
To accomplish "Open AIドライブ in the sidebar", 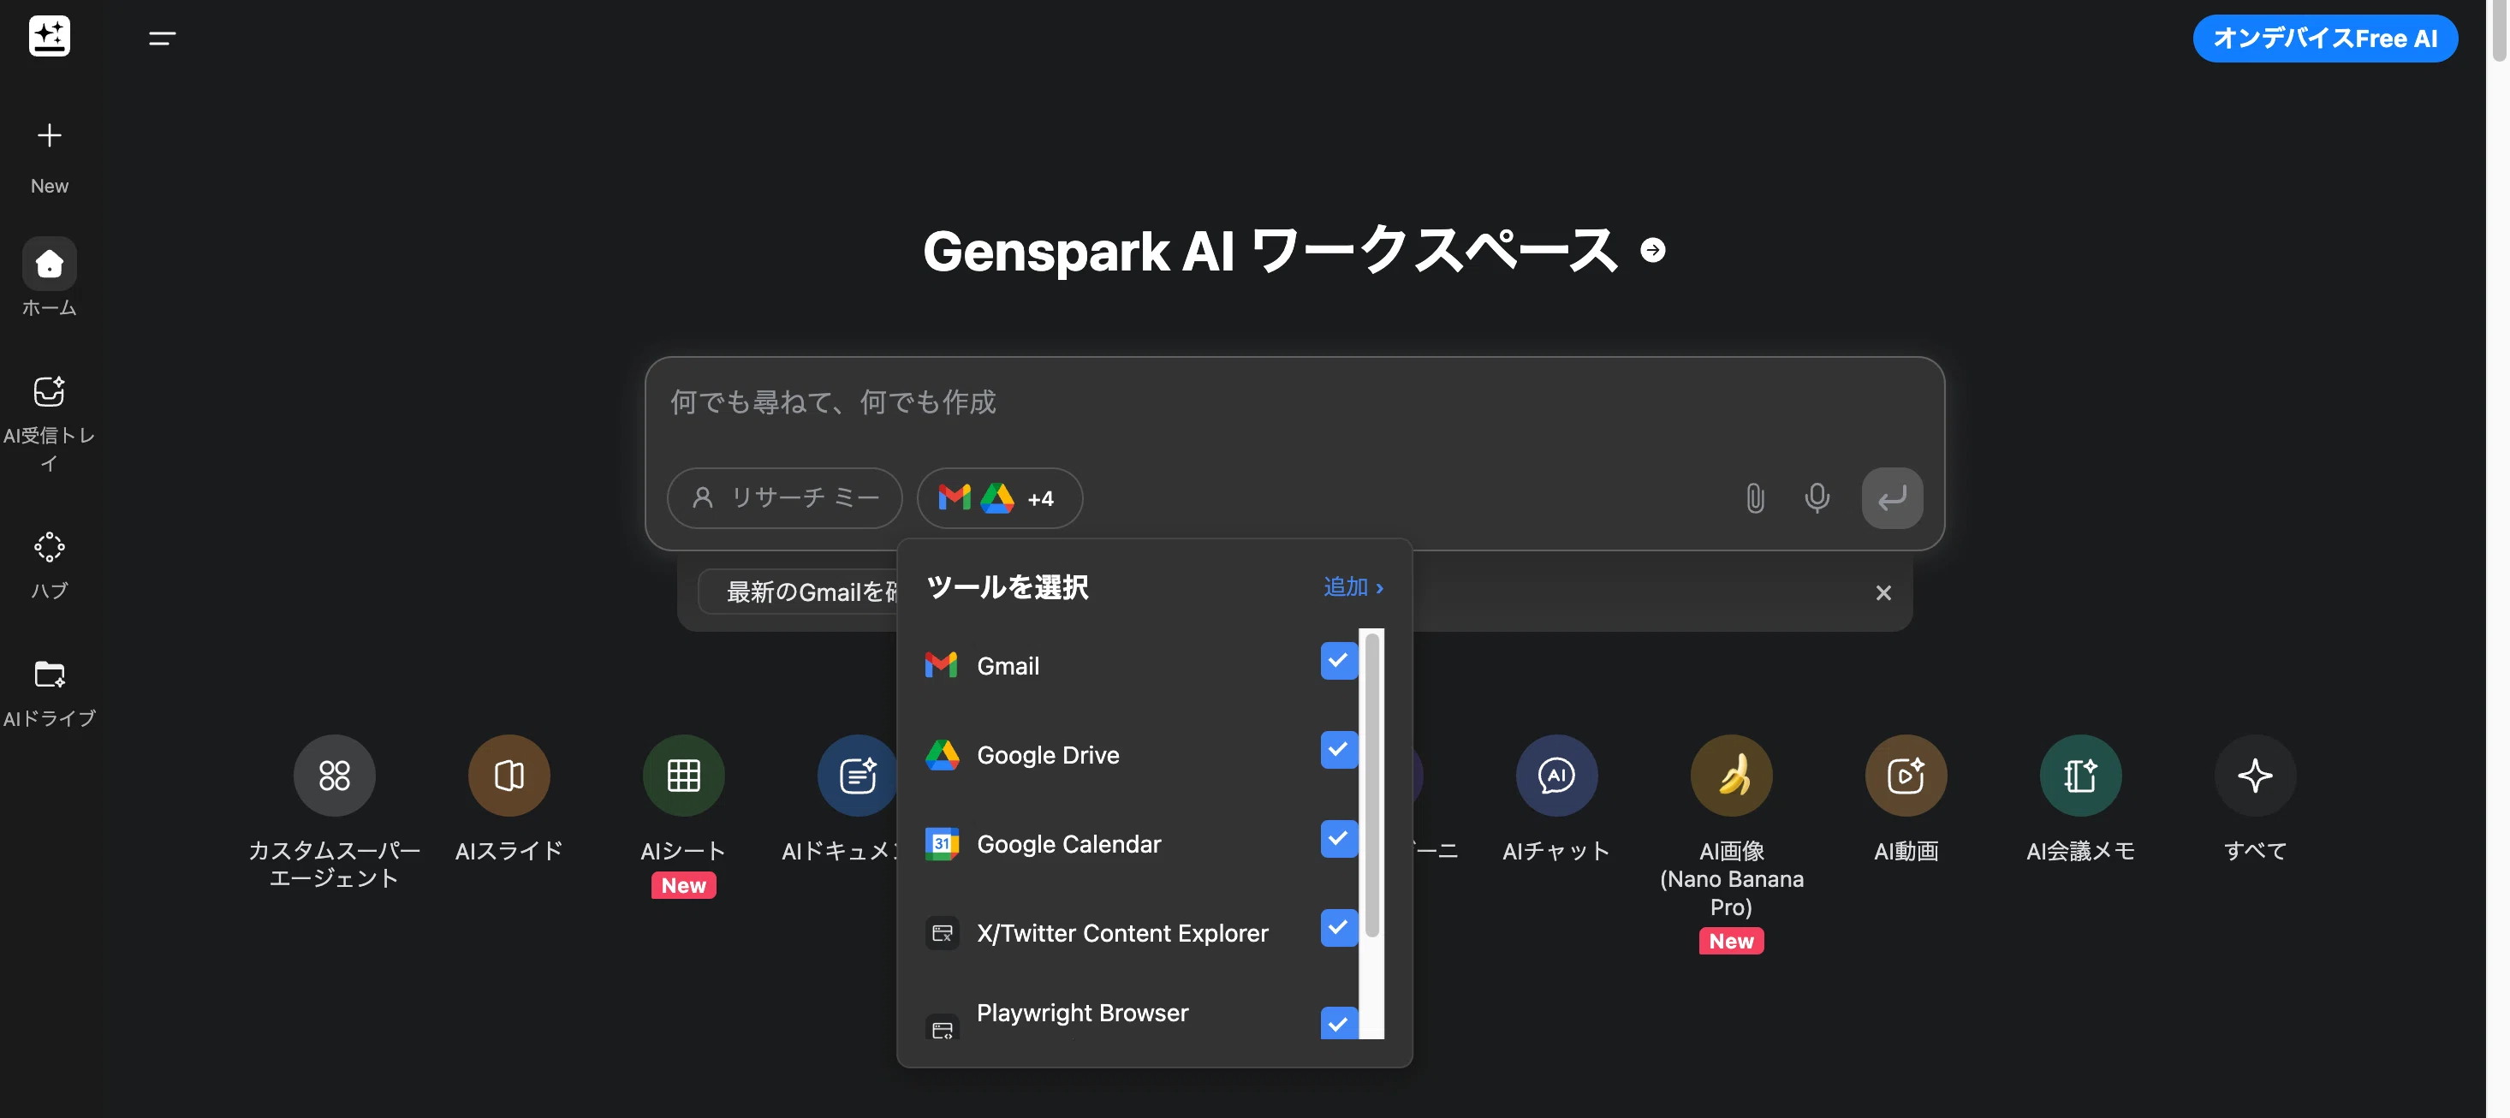I will (x=50, y=693).
